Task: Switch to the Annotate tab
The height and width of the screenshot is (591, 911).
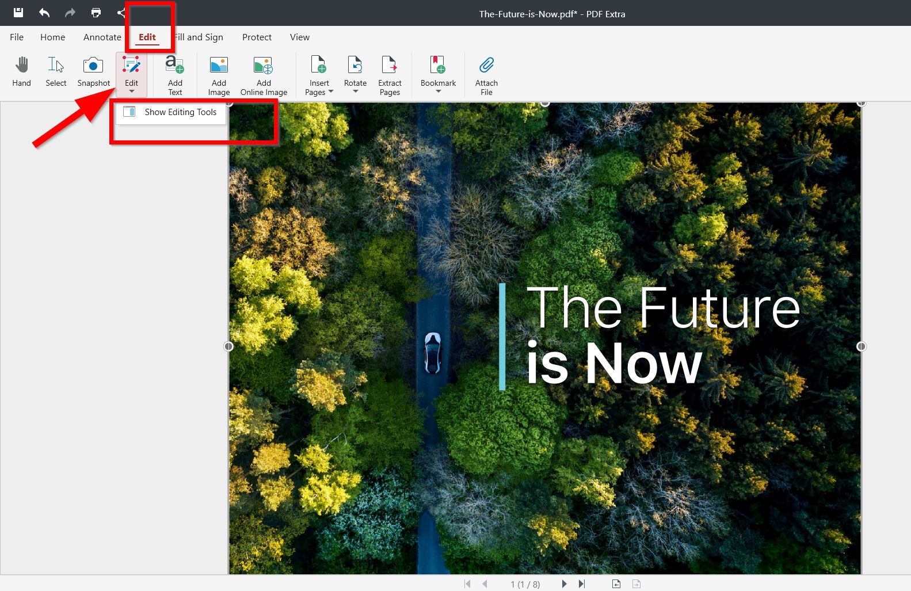Action: click(102, 37)
